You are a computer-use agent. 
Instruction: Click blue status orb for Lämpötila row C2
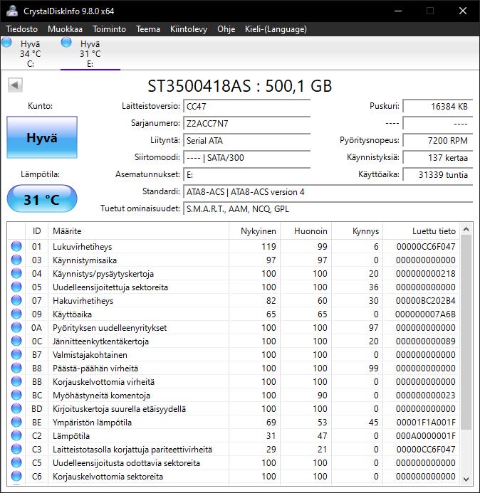[16, 436]
